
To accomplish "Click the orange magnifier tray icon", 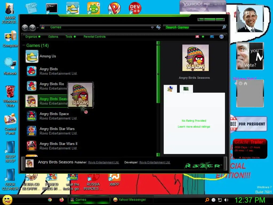I will pos(207,200).
